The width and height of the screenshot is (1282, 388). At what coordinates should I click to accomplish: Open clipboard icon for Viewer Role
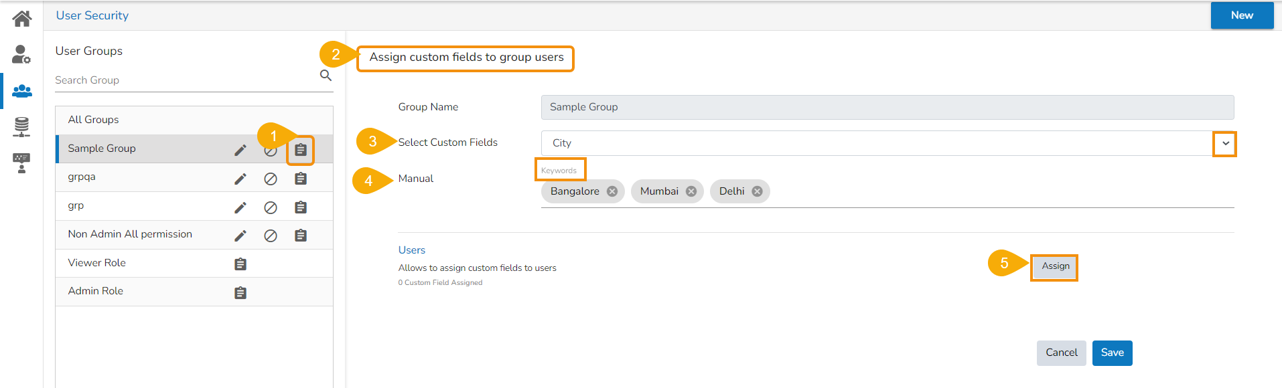click(x=240, y=264)
